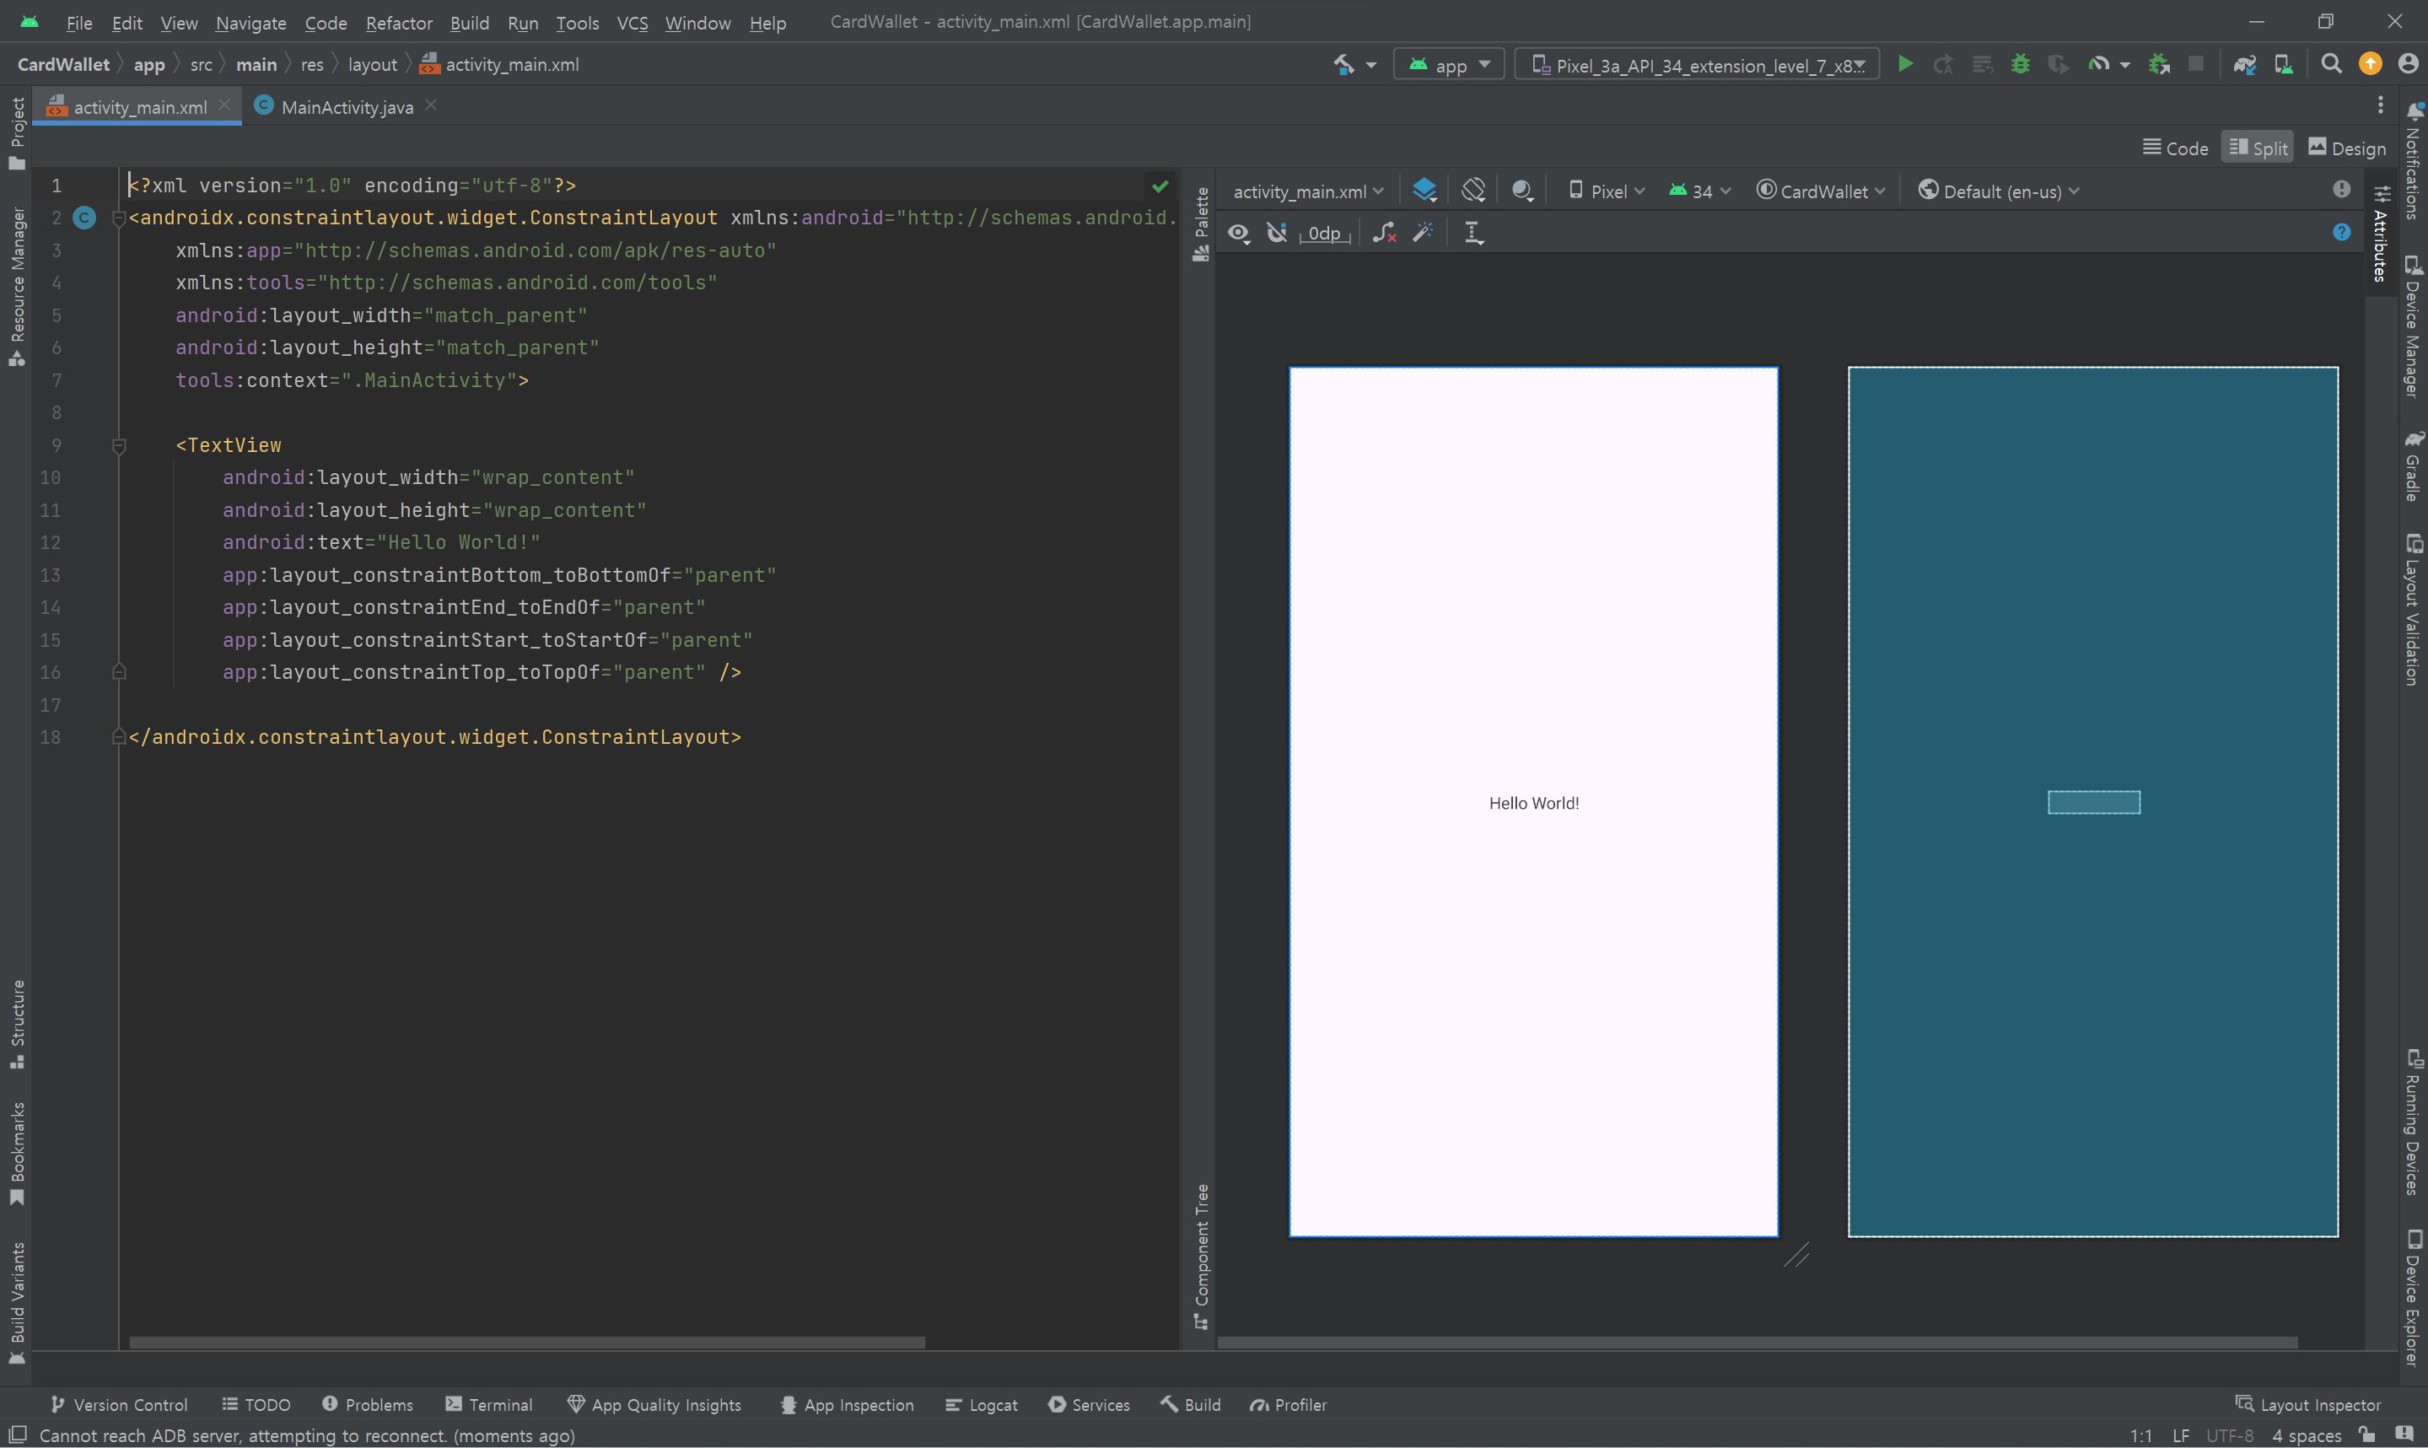Click the Clear All Constraints icon
The width and height of the screenshot is (2428, 1448).
1383,232
